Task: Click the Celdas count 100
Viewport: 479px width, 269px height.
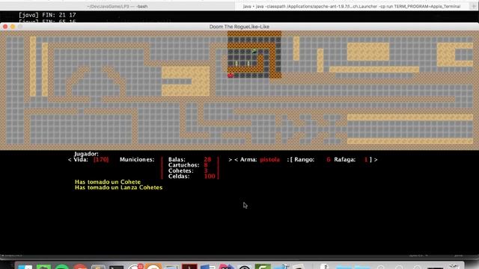Action: [x=210, y=176]
